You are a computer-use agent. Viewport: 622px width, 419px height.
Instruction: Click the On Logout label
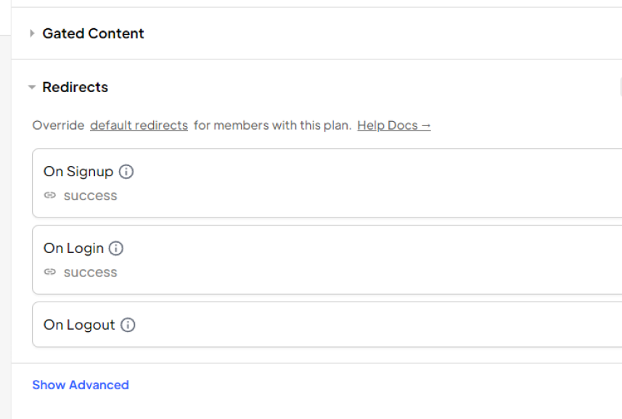[79, 325]
